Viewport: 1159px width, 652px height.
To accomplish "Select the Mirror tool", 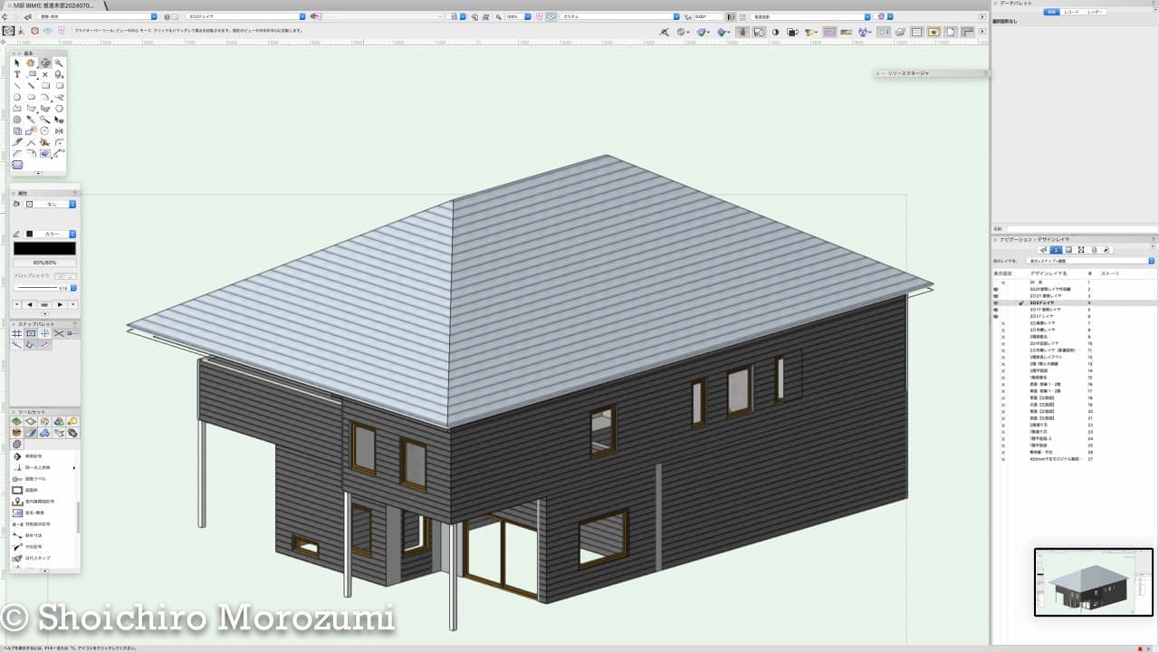I will tap(59, 131).
